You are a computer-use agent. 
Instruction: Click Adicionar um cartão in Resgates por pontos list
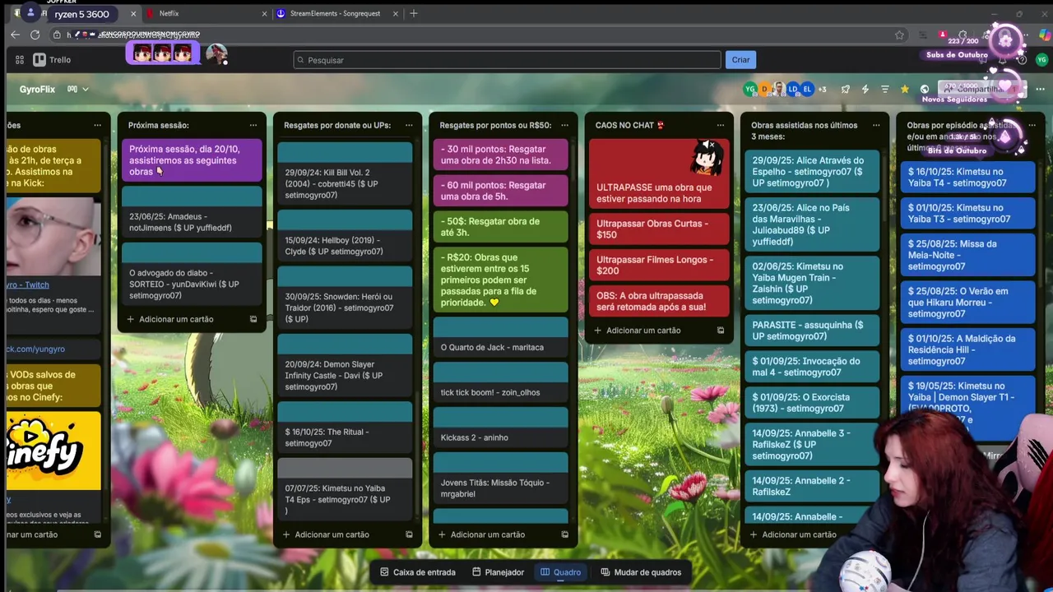[x=487, y=534]
